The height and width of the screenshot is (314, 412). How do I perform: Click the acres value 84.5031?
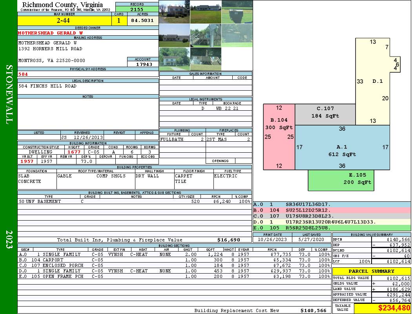(x=143, y=20)
